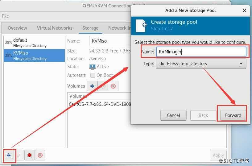
Task: Start pool using the play icon
Action: pos(19,155)
